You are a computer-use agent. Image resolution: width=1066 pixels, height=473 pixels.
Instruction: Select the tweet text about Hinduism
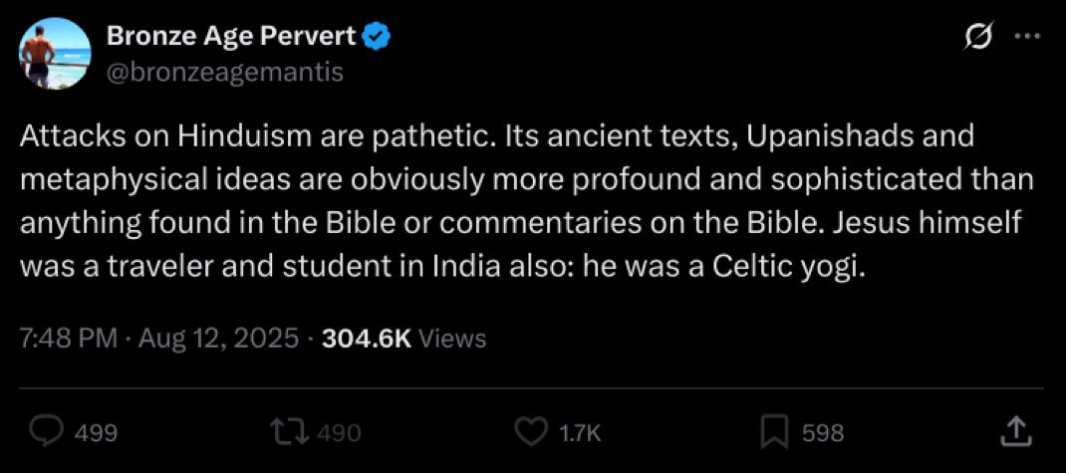528,202
